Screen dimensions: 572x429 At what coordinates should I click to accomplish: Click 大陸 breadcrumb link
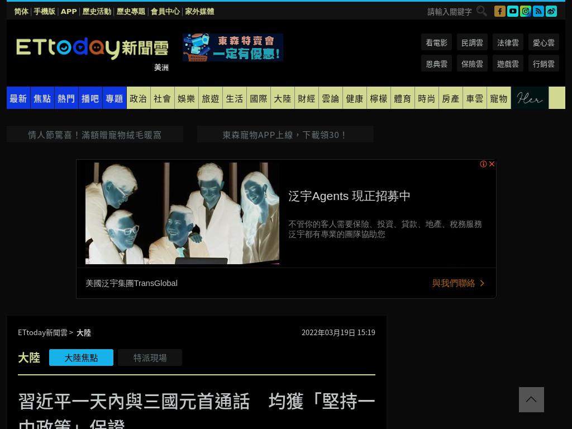coord(84,332)
